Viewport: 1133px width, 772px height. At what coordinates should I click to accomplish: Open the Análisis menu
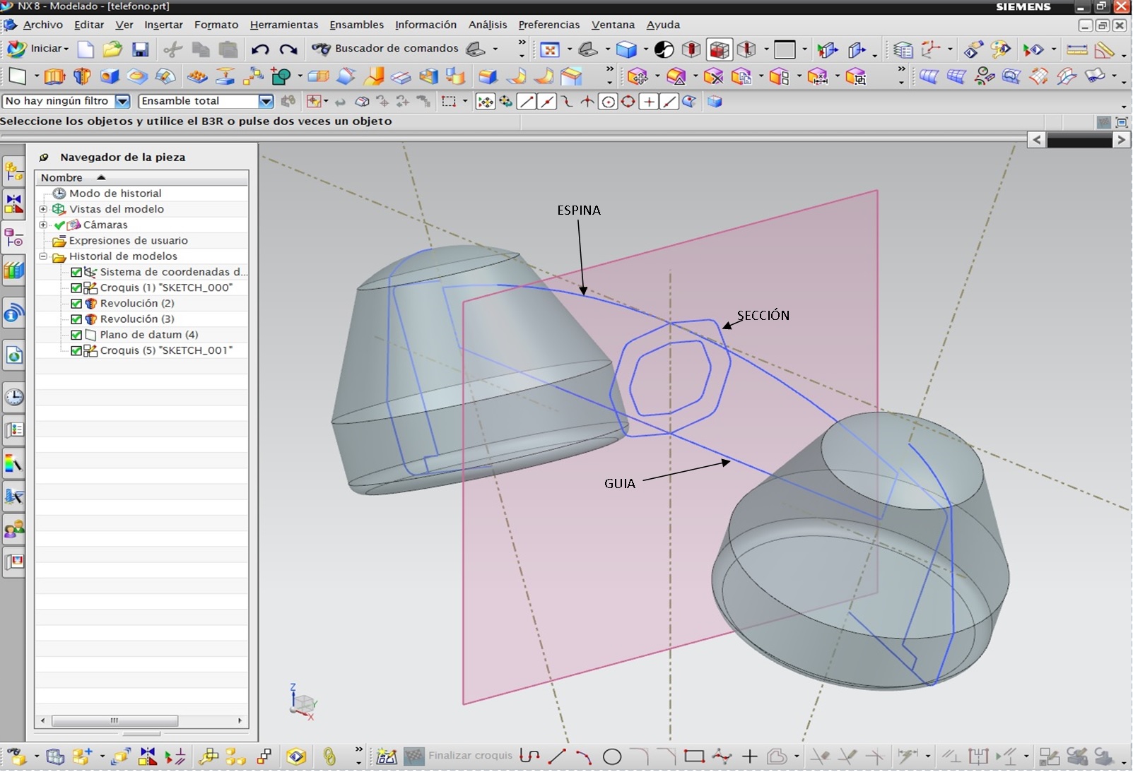point(488,25)
